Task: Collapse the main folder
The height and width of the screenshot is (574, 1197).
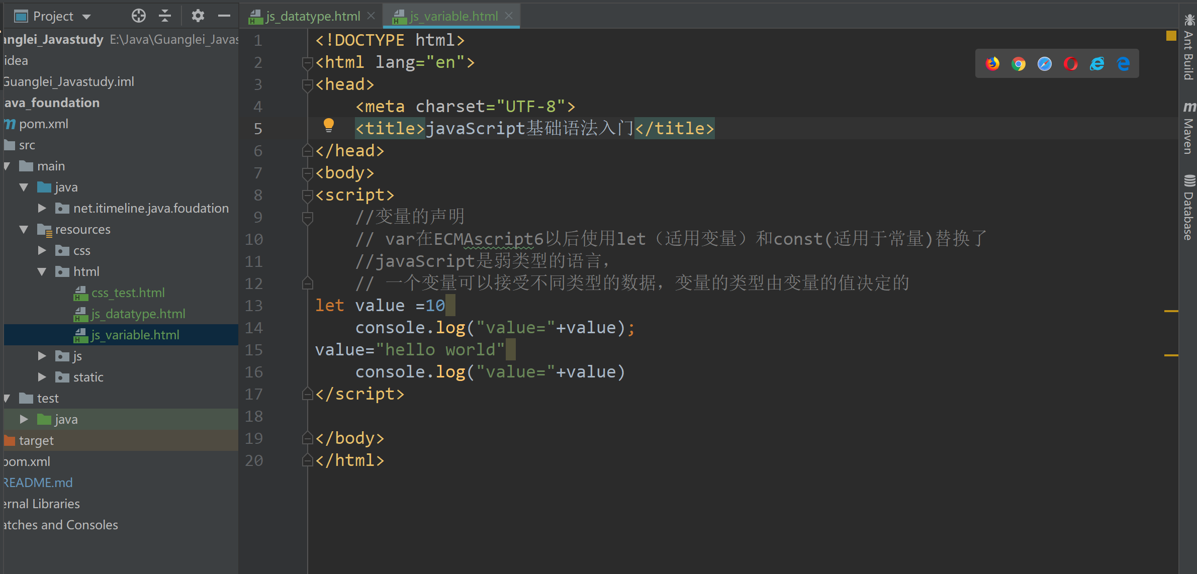Action: point(7,166)
